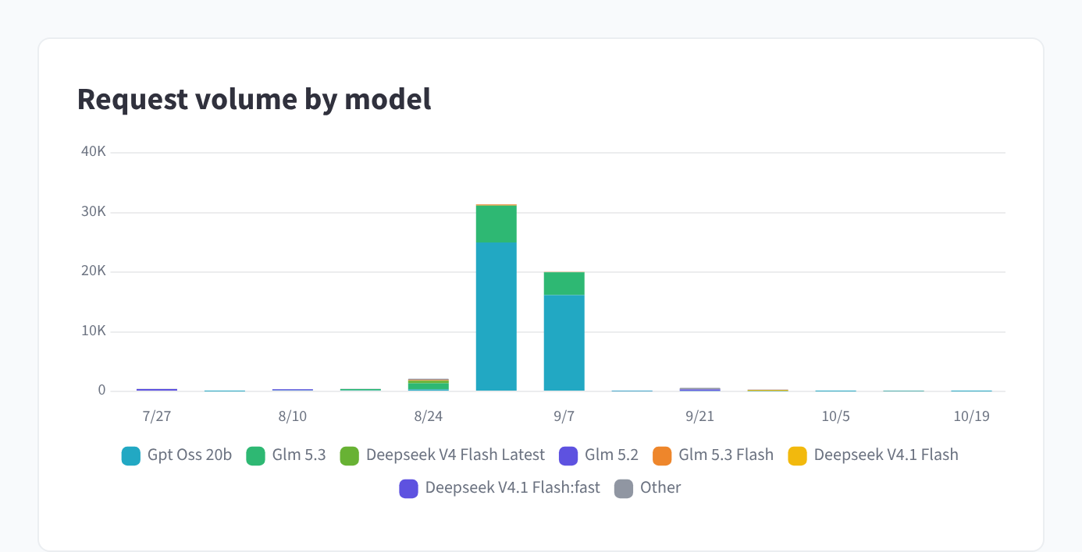Click the Deepseek V4.1 Flash yellow legend swatch
This screenshot has width=1082, height=552.
click(x=797, y=455)
